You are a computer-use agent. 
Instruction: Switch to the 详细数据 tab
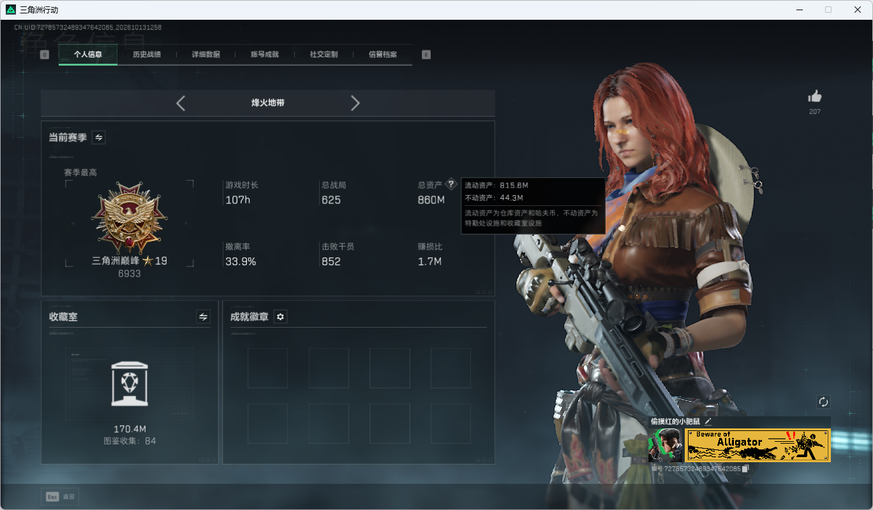(206, 55)
